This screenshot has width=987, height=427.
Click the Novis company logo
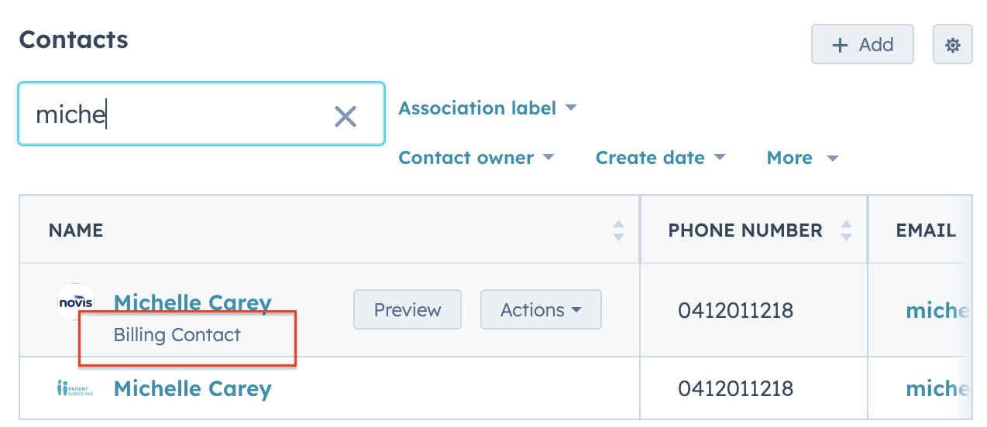coord(76,302)
